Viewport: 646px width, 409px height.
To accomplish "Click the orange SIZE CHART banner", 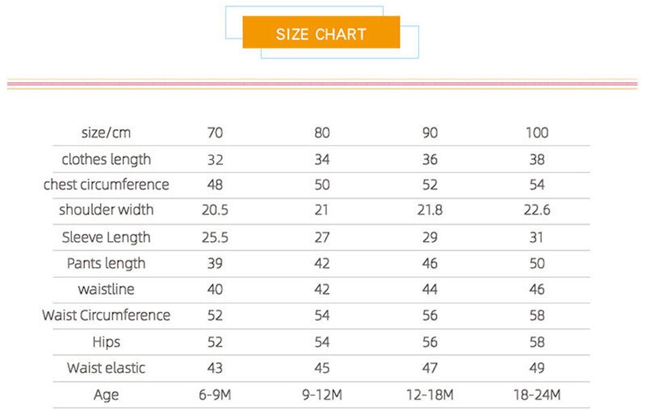I will (x=321, y=34).
